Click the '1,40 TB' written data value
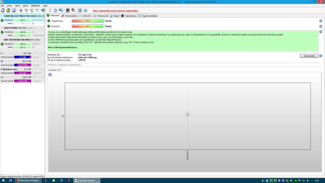Screen dimensions: 325x183 click(x=82, y=60)
